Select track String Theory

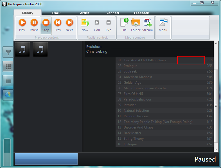point(164,139)
